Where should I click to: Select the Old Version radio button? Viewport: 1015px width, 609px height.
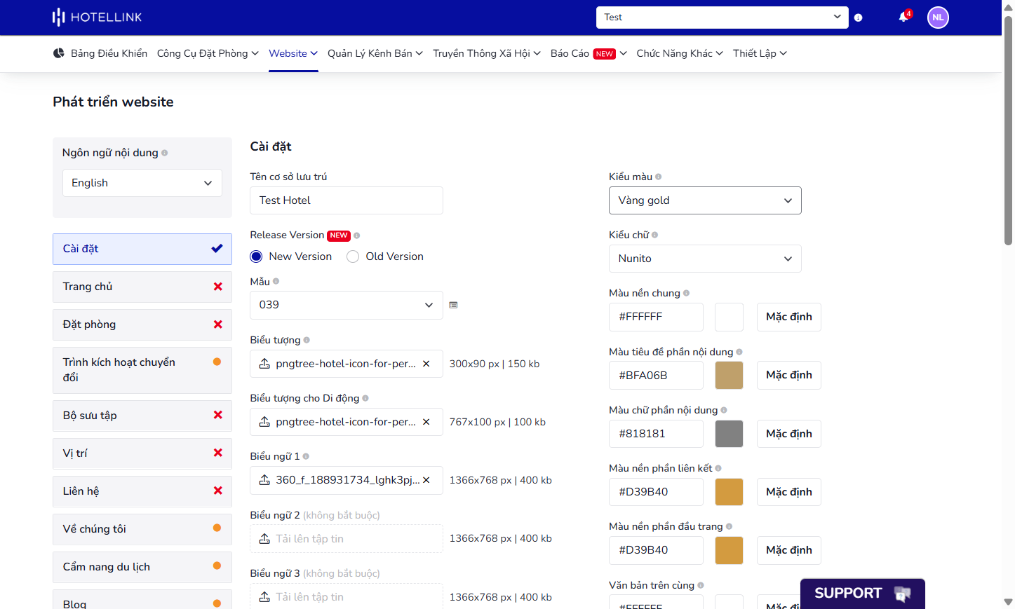pos(353,256)
